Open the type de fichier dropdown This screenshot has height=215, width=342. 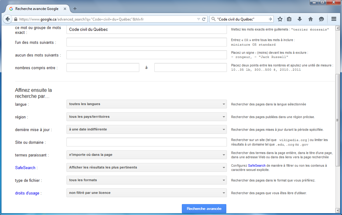coord(147,180)
